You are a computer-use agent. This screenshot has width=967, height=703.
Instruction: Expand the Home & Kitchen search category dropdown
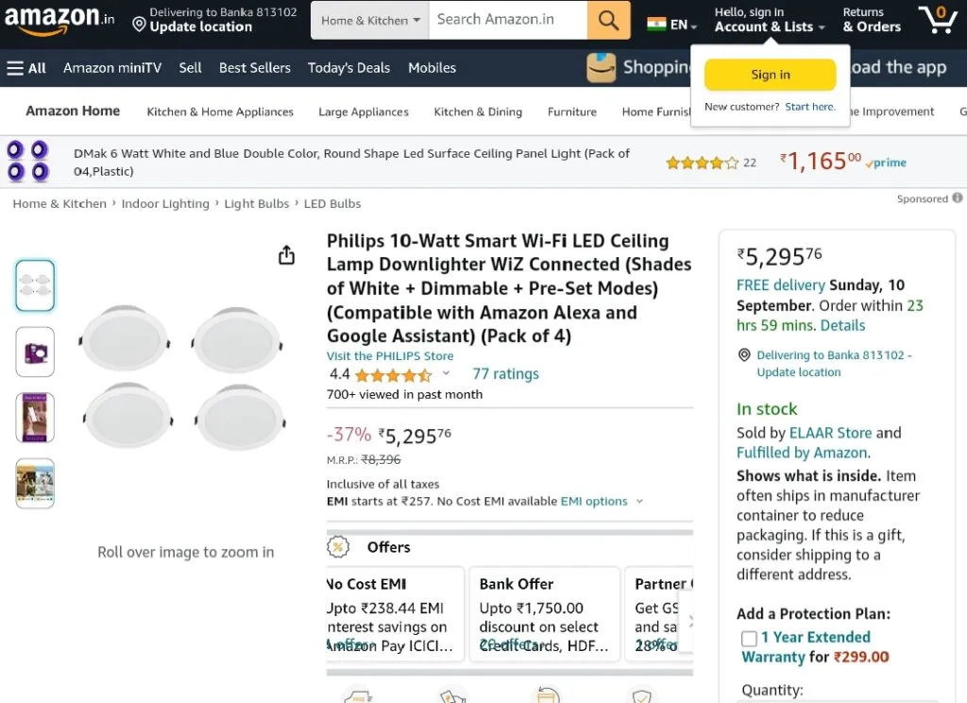[370, 21]
